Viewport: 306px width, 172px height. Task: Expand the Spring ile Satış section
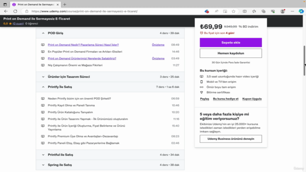pos(110,165)
